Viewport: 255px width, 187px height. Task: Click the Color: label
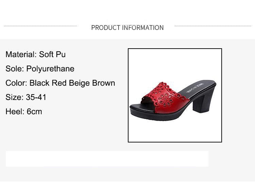point(16,83)
